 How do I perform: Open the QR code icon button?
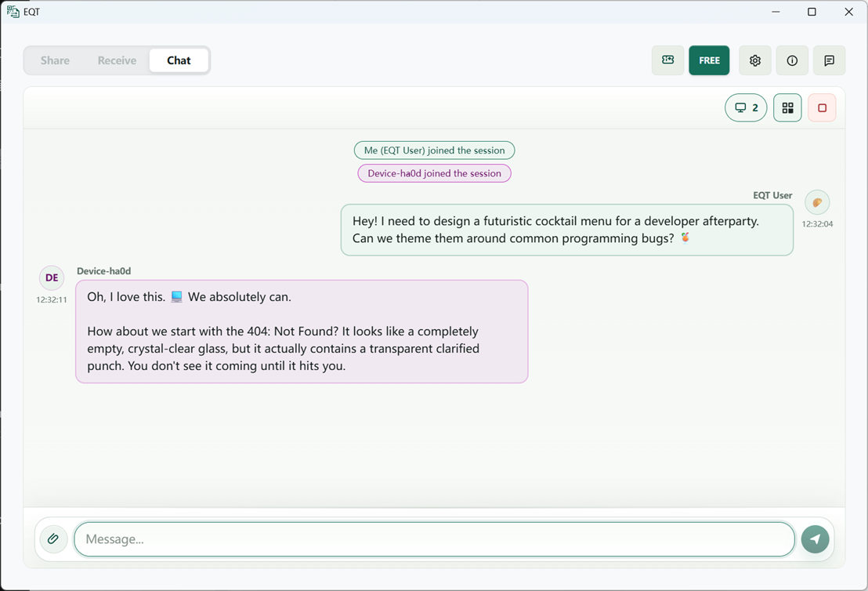click(788, 107)
